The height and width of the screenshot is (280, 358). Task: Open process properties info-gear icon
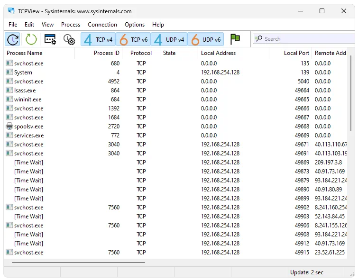coord(69,39)
